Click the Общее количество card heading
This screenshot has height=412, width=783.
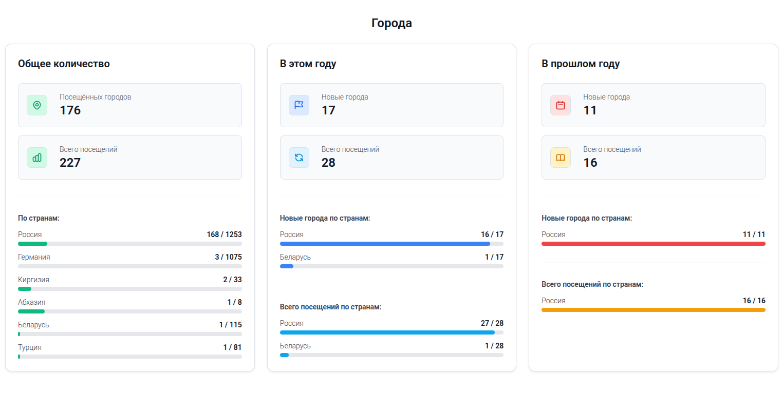point(64,64)
